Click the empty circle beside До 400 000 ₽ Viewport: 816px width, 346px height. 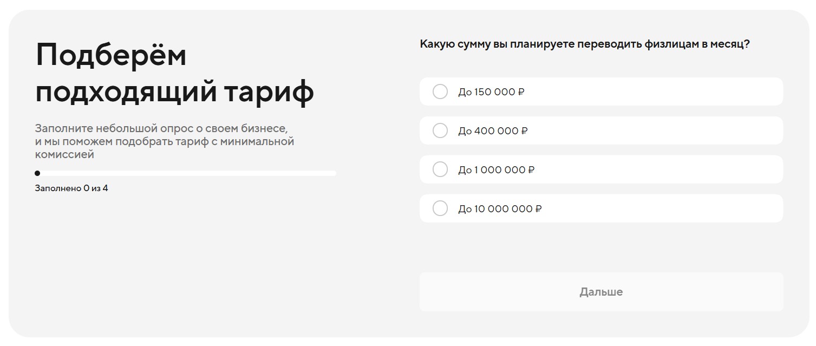click(x=440, y=130)
